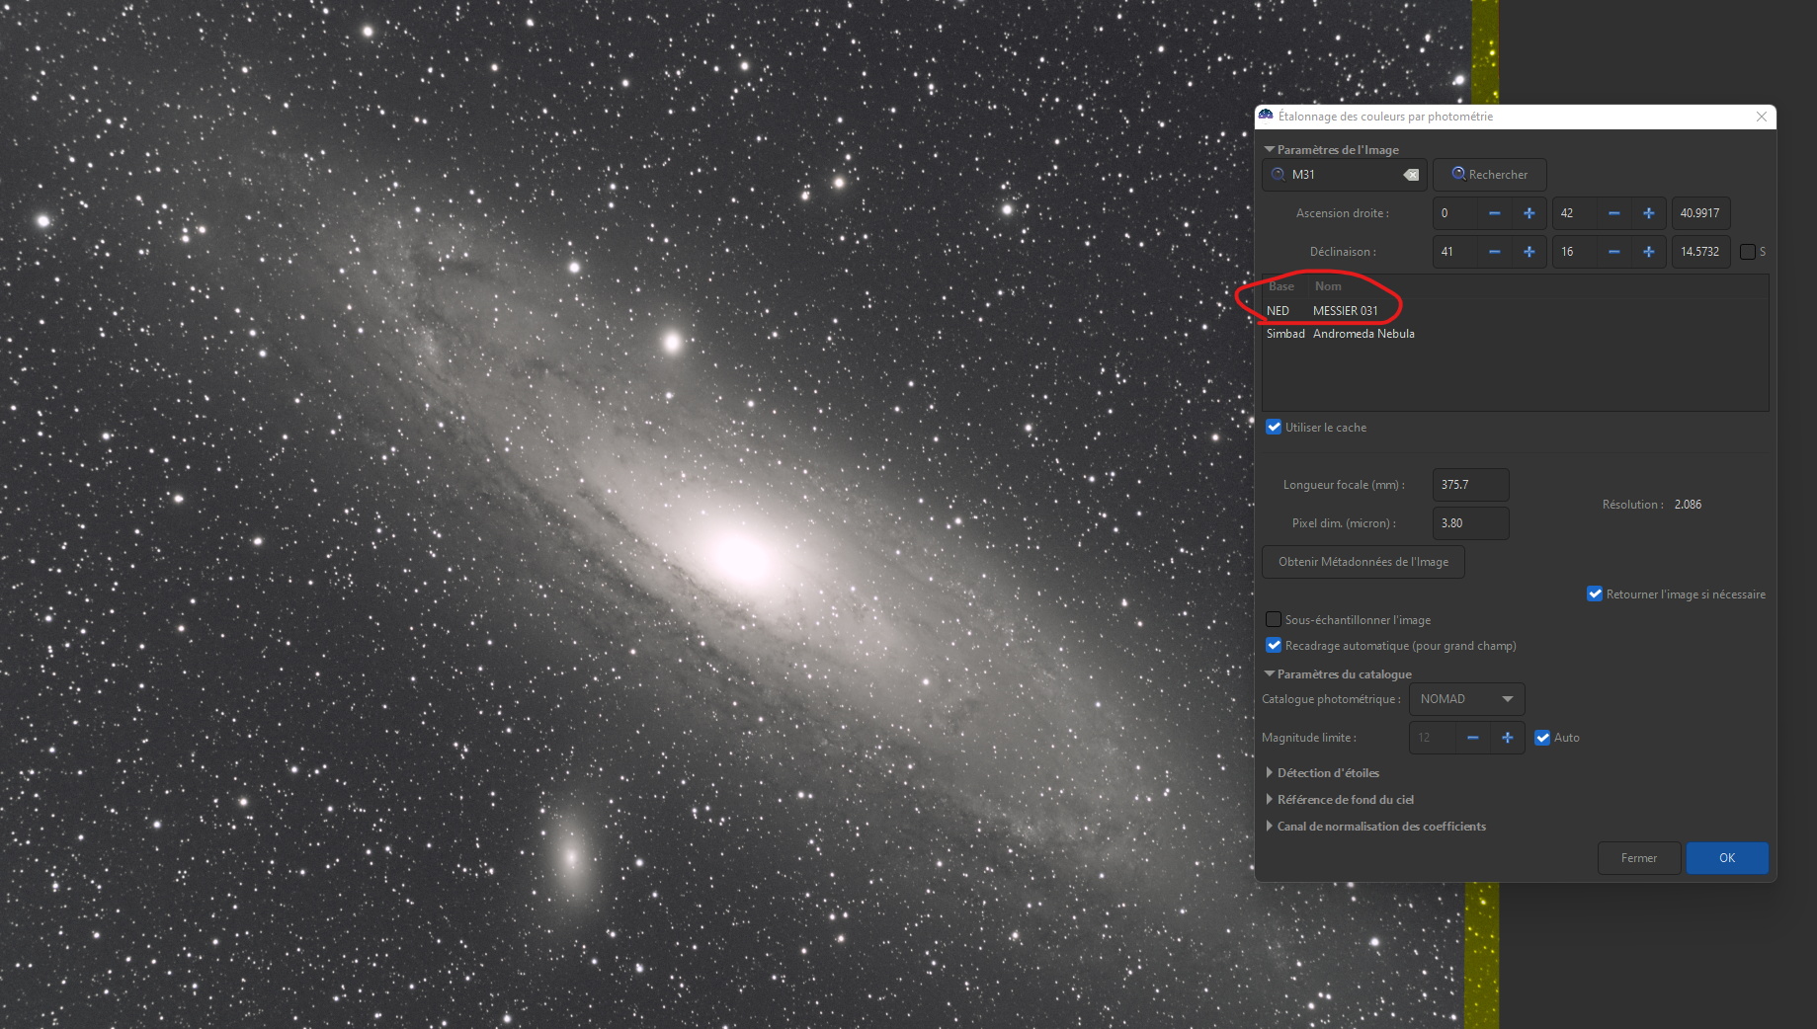Click the right ascension seconds field 40.9917
Screen dimensions: 1817x1029
click(x=1700, y=213)
